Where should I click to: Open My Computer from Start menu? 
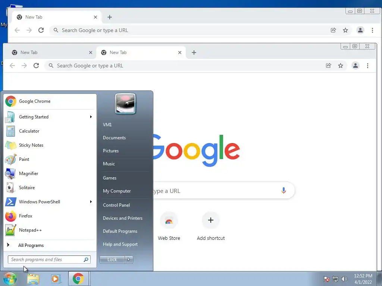(117, 191)
